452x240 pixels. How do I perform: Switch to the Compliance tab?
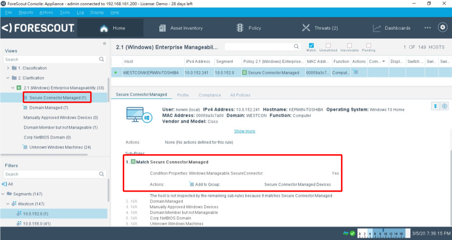[x=210, y=95]
